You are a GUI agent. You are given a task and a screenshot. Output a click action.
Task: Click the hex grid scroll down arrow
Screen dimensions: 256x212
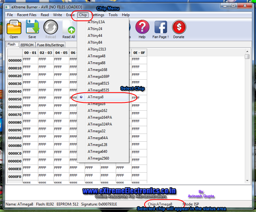click(247, 181)
